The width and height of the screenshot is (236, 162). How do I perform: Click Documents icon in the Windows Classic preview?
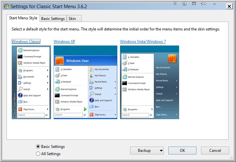(20, 77)
